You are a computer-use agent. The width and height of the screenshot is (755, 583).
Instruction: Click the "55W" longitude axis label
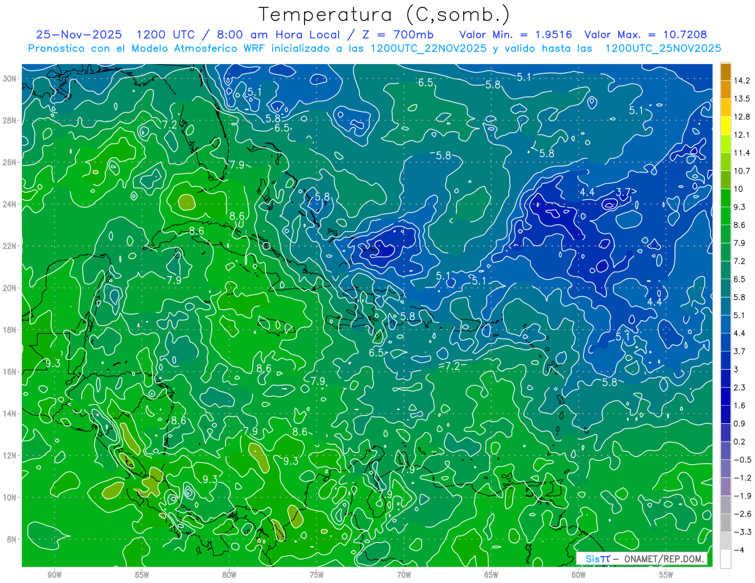tap(666, 575)
